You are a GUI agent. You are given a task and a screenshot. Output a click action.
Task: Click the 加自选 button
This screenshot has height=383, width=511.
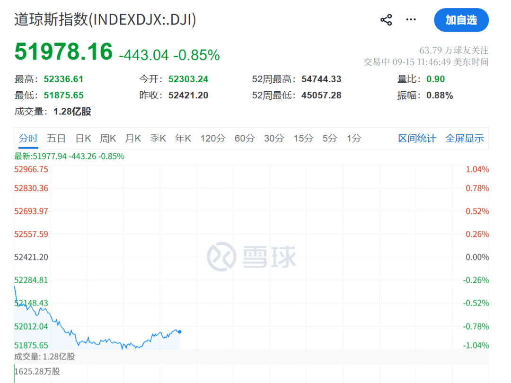click(x=461, y=20)
